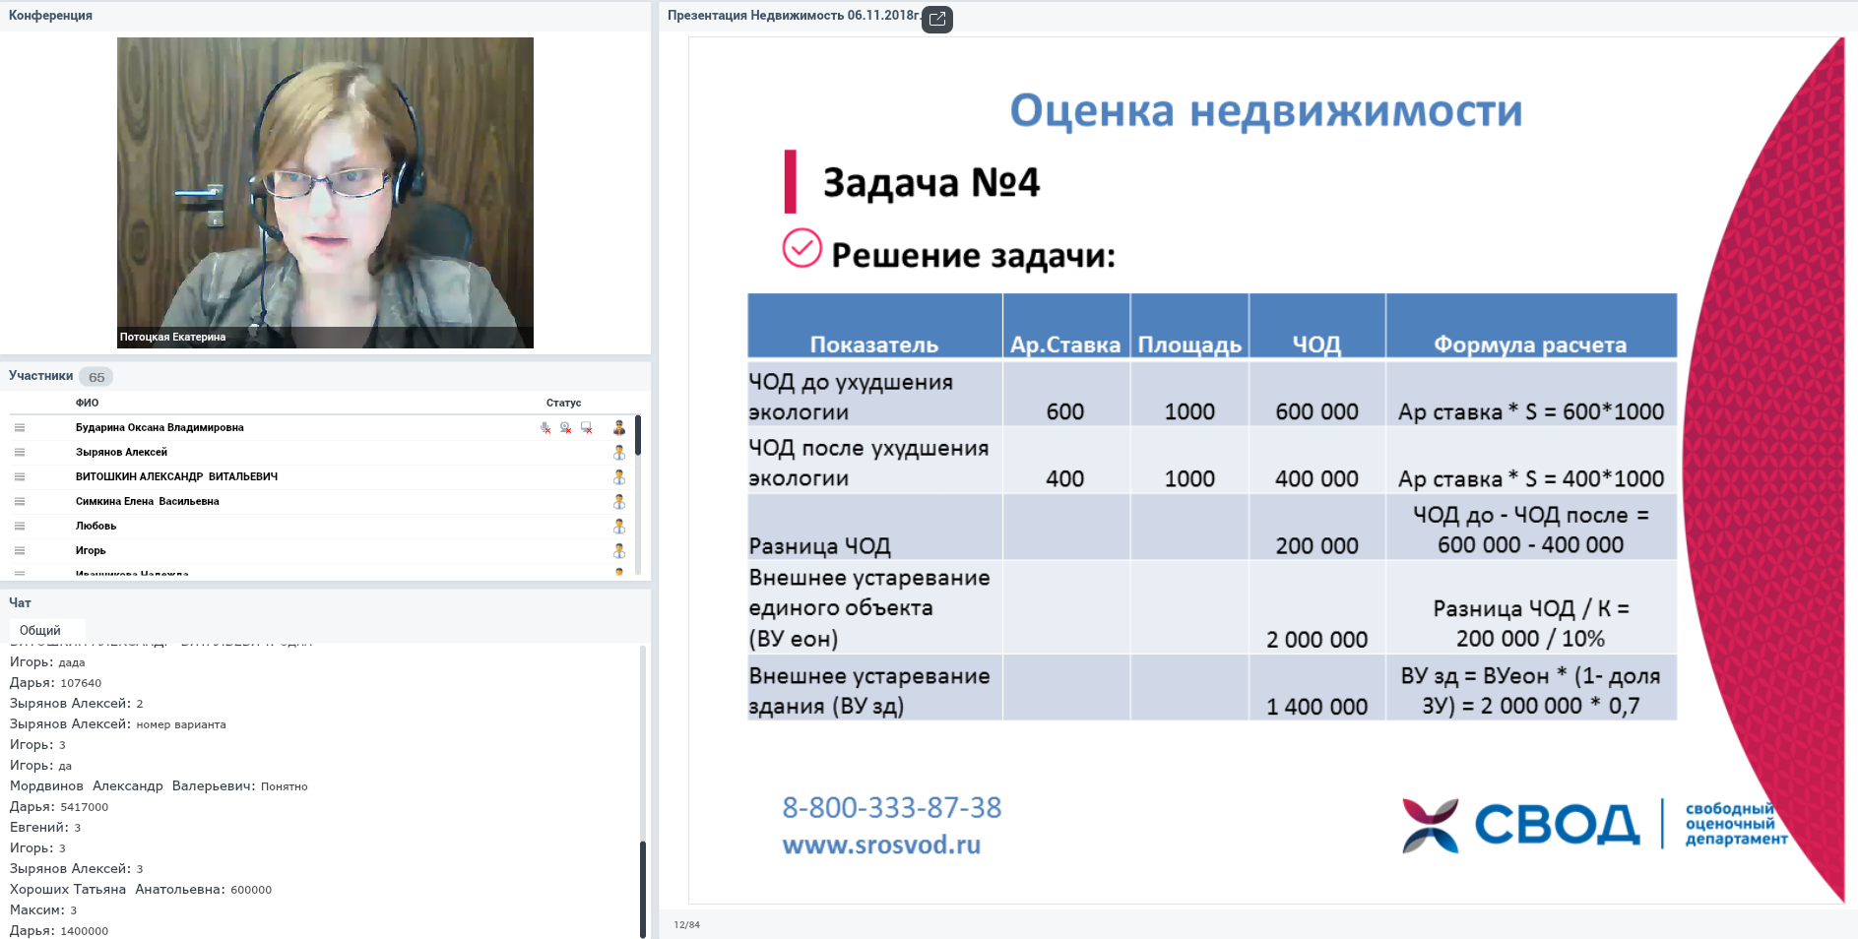Open row menu handle for Любовь
1858x939 pixels.
[x=20, y=526]
